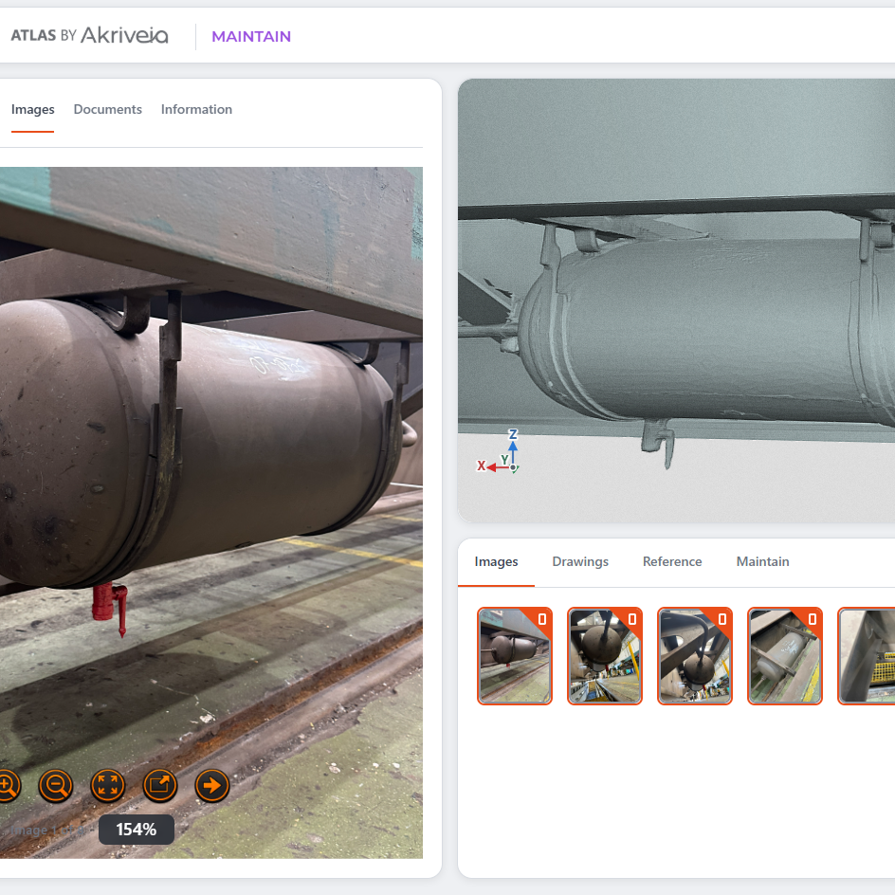Click the Atlas by Akriveia logo

[x=90, y=35]
